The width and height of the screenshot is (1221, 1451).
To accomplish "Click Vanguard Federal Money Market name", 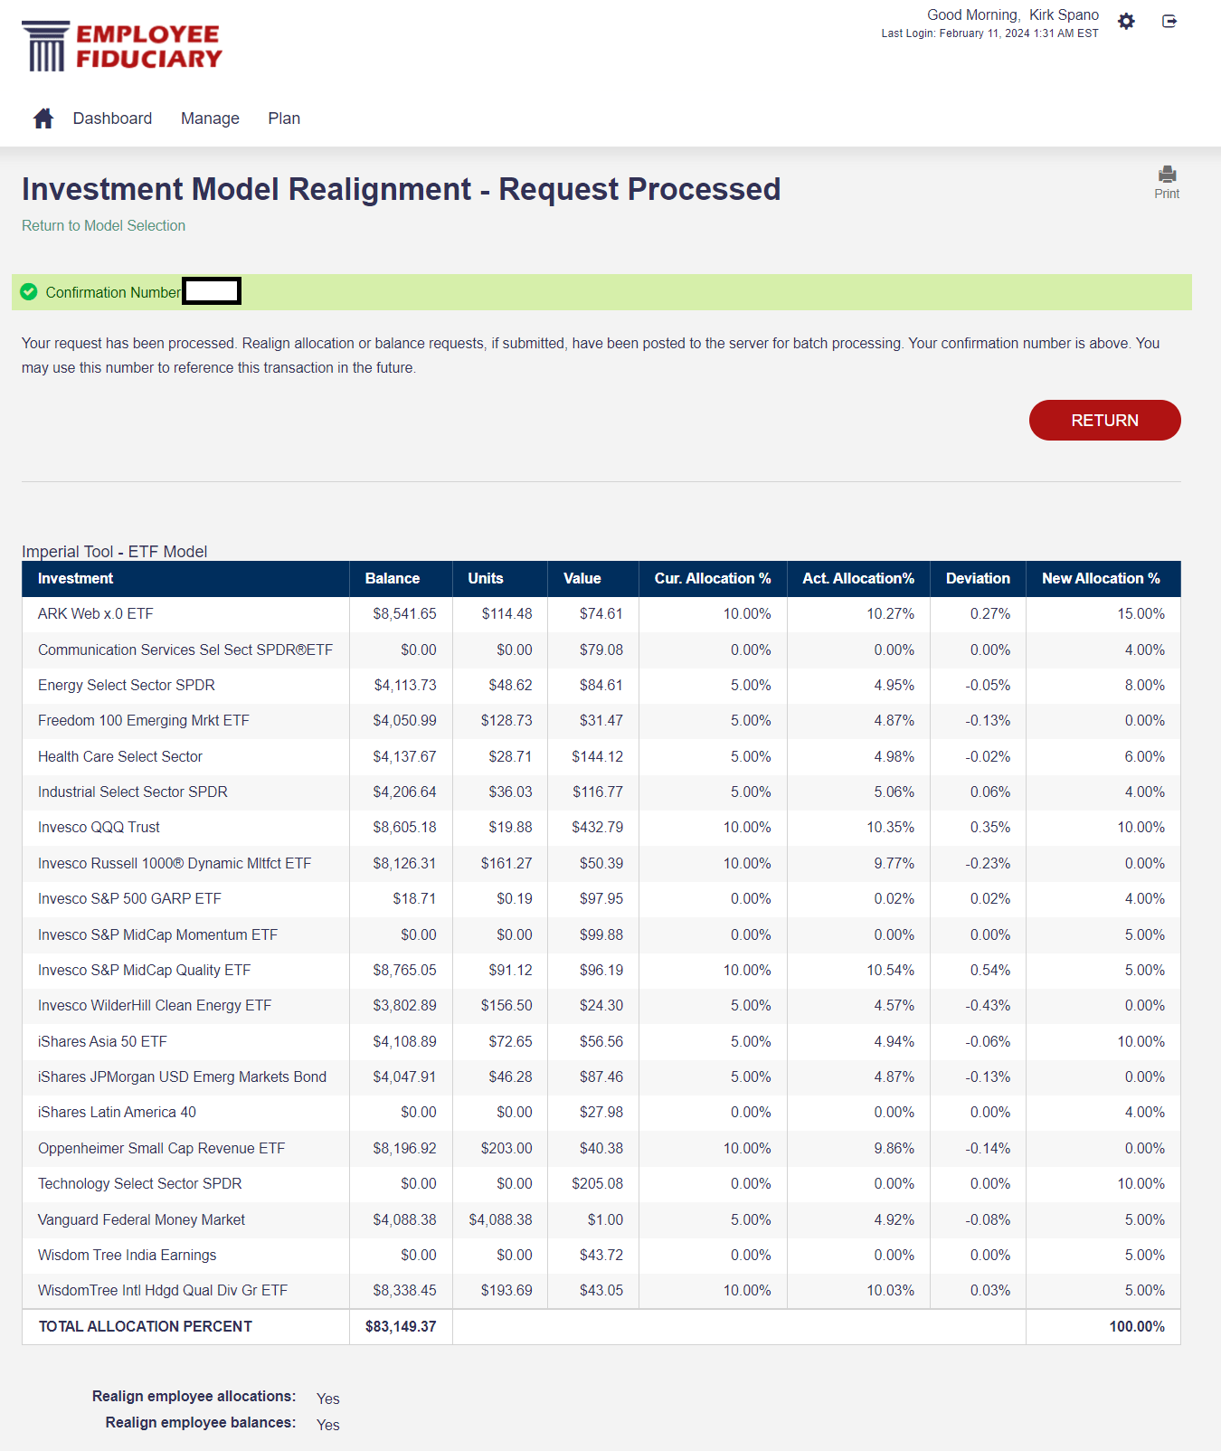I will [141, 1220].
